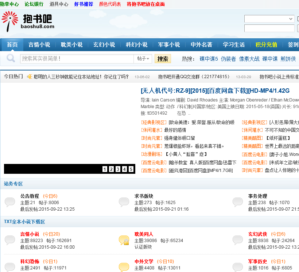This screenshot has height=272, width=299.
Task: Click the search magnifier icon
Action: click(x=11, y=58)
